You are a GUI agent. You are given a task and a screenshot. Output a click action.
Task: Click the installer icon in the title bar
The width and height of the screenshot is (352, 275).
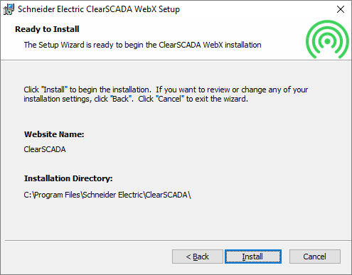pyautogui.click(x=9, y=9)
